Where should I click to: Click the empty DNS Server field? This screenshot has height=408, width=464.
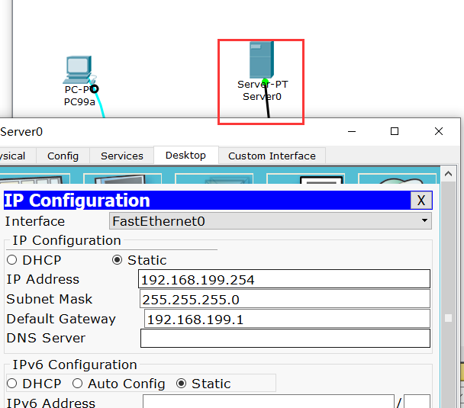(285, 339)
